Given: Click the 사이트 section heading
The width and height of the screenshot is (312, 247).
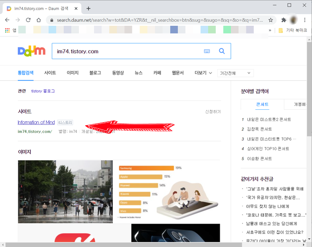Looking at the screenshot, I should 25,112.
